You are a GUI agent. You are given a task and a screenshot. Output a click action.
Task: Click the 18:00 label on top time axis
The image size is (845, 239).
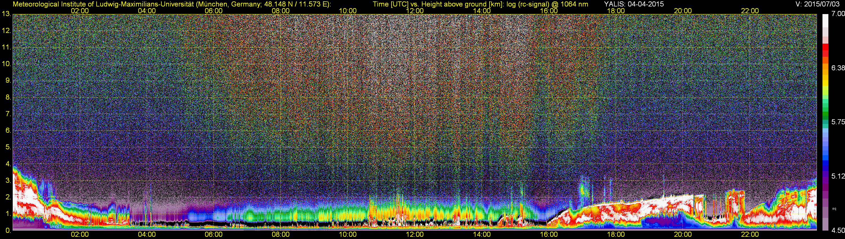click(616, 11)
